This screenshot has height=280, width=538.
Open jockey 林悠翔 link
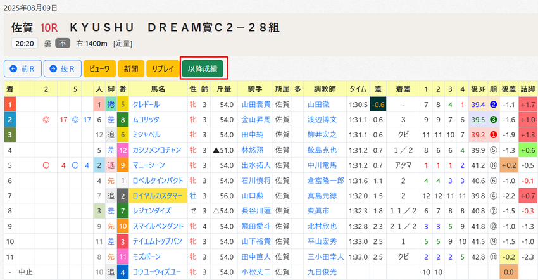253,150
